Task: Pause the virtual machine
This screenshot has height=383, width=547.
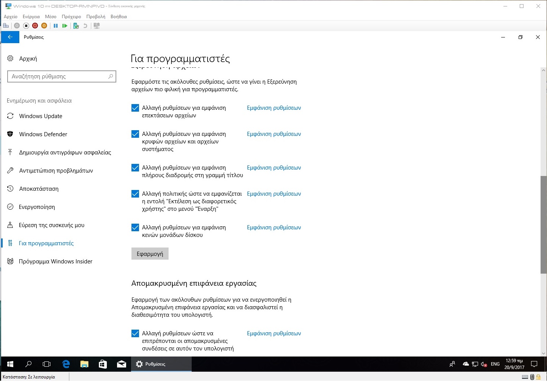Action: point(56,26)
